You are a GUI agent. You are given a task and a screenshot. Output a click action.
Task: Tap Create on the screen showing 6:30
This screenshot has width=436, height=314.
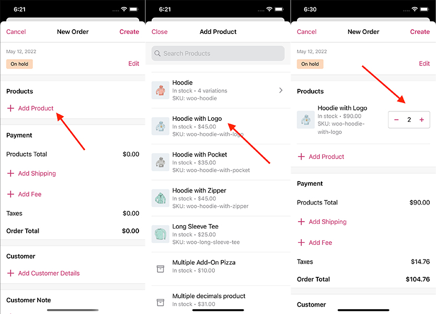tap(419, 32)
